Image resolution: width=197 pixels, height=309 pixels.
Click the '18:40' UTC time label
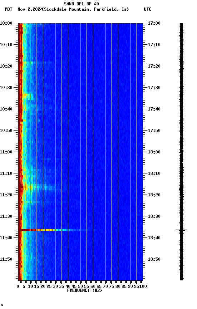[x=154, y=238]
